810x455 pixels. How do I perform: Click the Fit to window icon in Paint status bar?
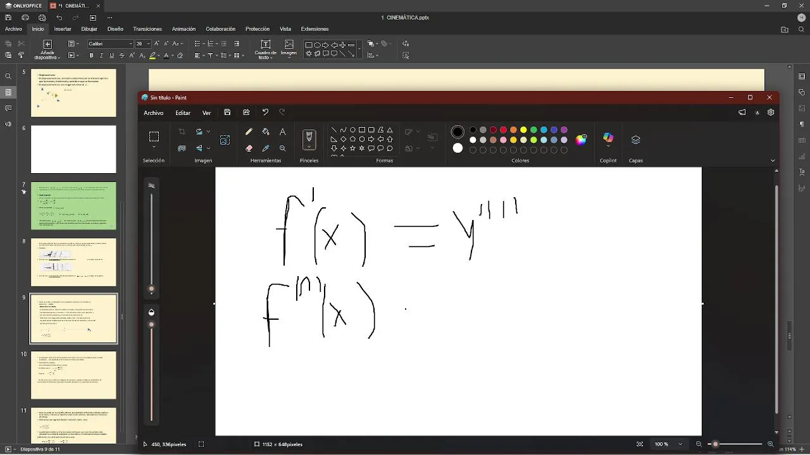(x=640, y=444)
